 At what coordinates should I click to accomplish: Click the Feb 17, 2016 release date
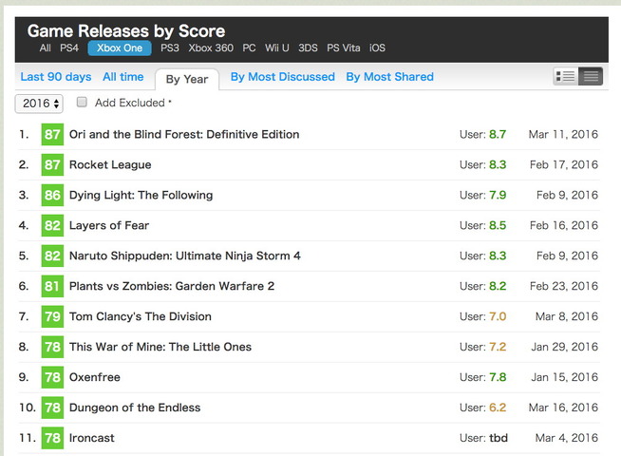coord(564,164)
